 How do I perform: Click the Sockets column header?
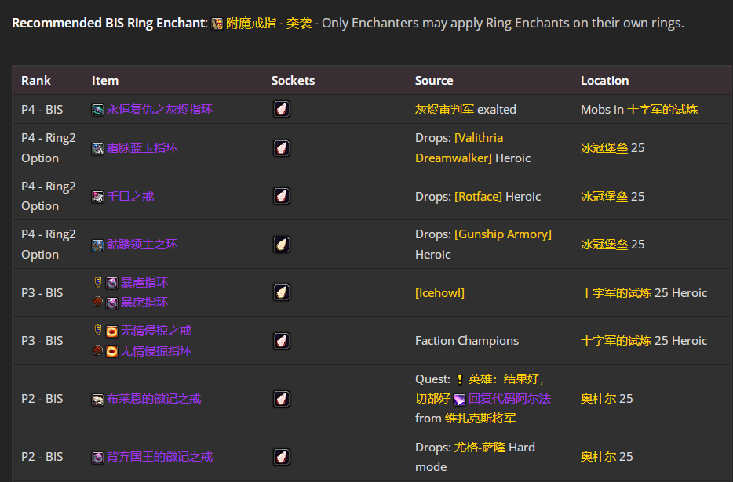294,80
